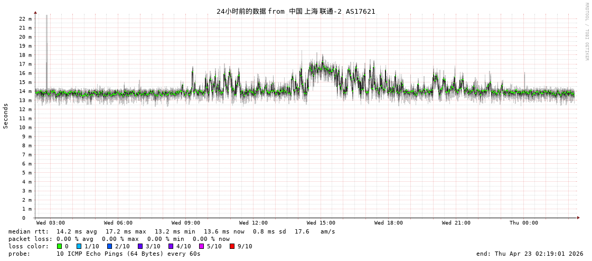The height and width of the screenshot is (261, 592).
Task: Click the Thu 00:00 time label
Action: point(524,223)
